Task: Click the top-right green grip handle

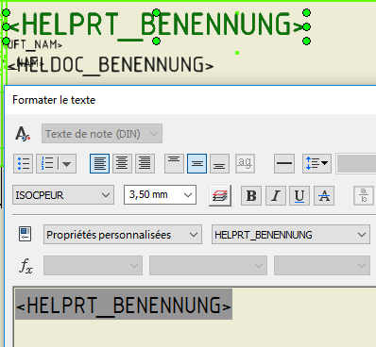Action: (x=307, y=13)
